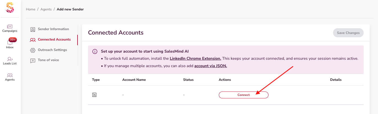Image resolution: width=378 pixels, height=114 pixels.
Task: Go to Agents breadcrumb link
Action: 46,9
